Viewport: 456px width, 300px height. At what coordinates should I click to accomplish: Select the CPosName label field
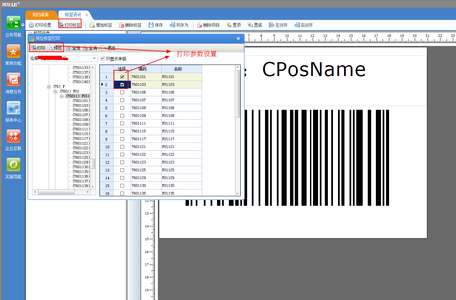coord(314,69)
